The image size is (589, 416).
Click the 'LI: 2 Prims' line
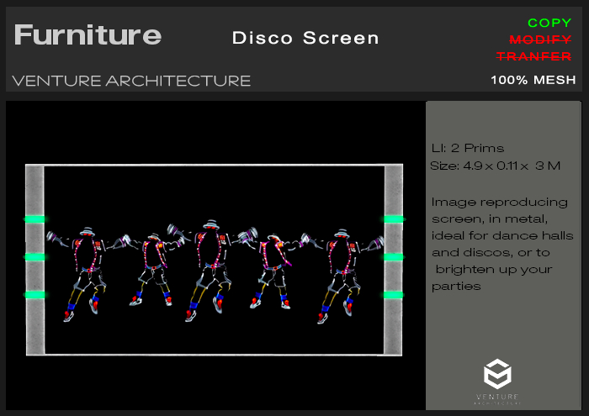[x=468, y=148]
